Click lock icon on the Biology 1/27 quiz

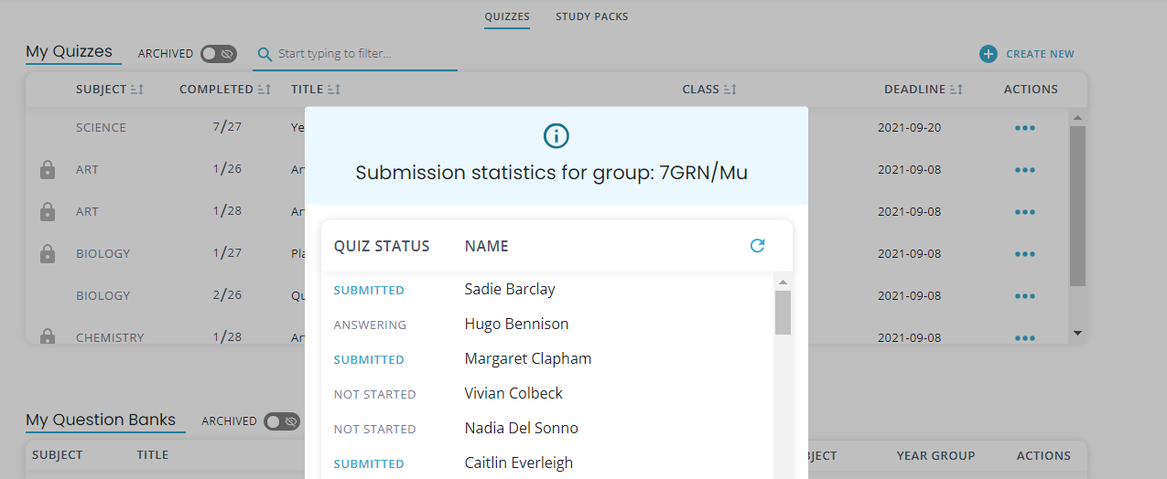48,254
